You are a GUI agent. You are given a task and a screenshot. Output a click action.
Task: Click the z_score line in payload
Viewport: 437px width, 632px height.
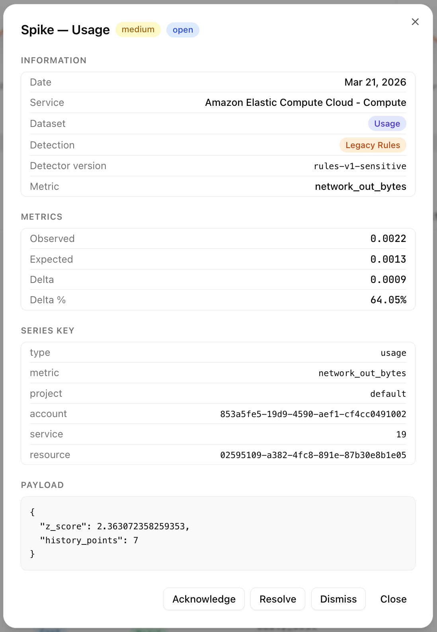click(115, 527)
